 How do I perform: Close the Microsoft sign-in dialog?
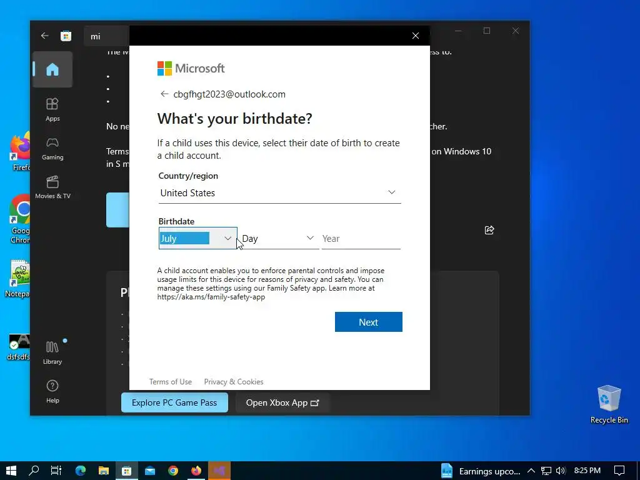[x=416, y=36]
